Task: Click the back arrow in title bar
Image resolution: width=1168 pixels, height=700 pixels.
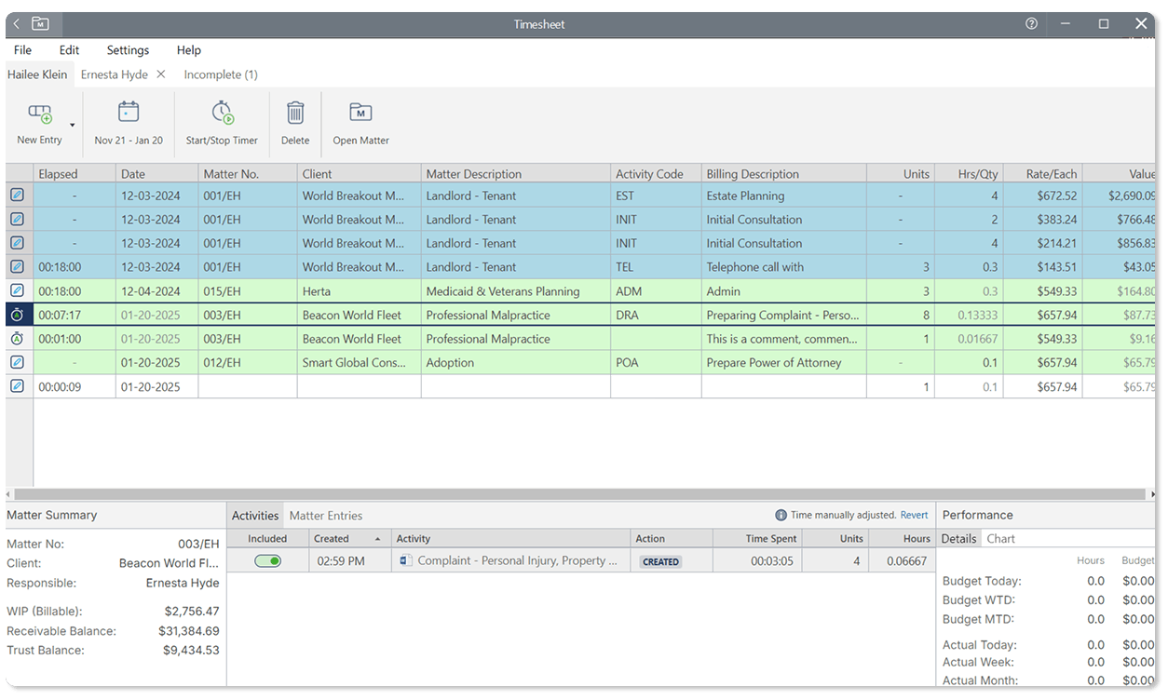Action: [17, 24]
